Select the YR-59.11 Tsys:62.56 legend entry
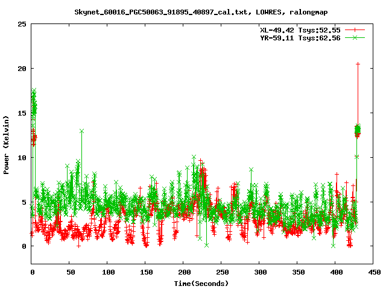Viewport: 386px width, 289px height. 300,38
